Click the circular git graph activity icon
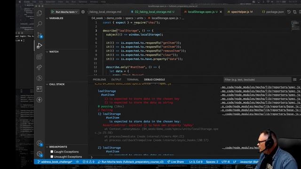 40,78
